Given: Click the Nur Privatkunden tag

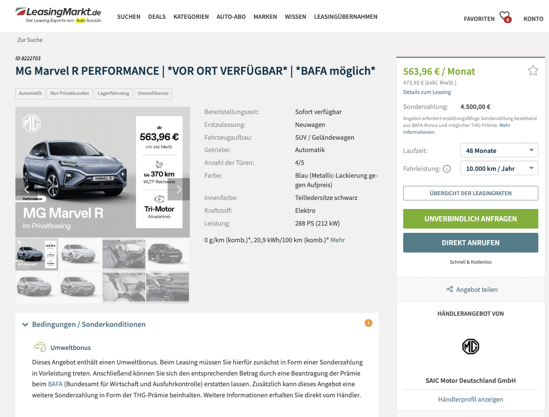Looking at the screenshot, I should tap(70, 93).
